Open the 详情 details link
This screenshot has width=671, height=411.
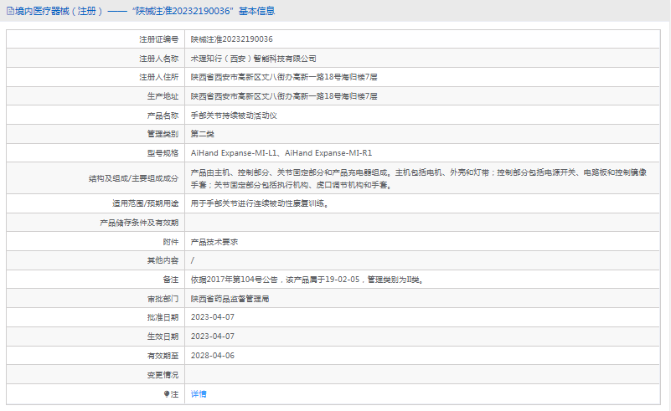tap(199, 394)
